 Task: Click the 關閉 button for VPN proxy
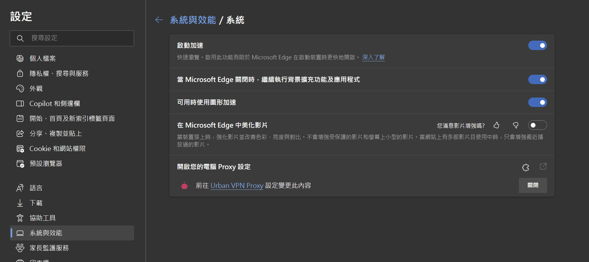click(533, 185)
